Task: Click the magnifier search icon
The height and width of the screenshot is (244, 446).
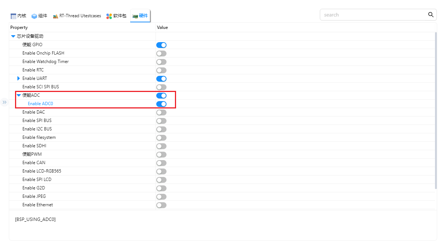Action: (x=431, y=15)
